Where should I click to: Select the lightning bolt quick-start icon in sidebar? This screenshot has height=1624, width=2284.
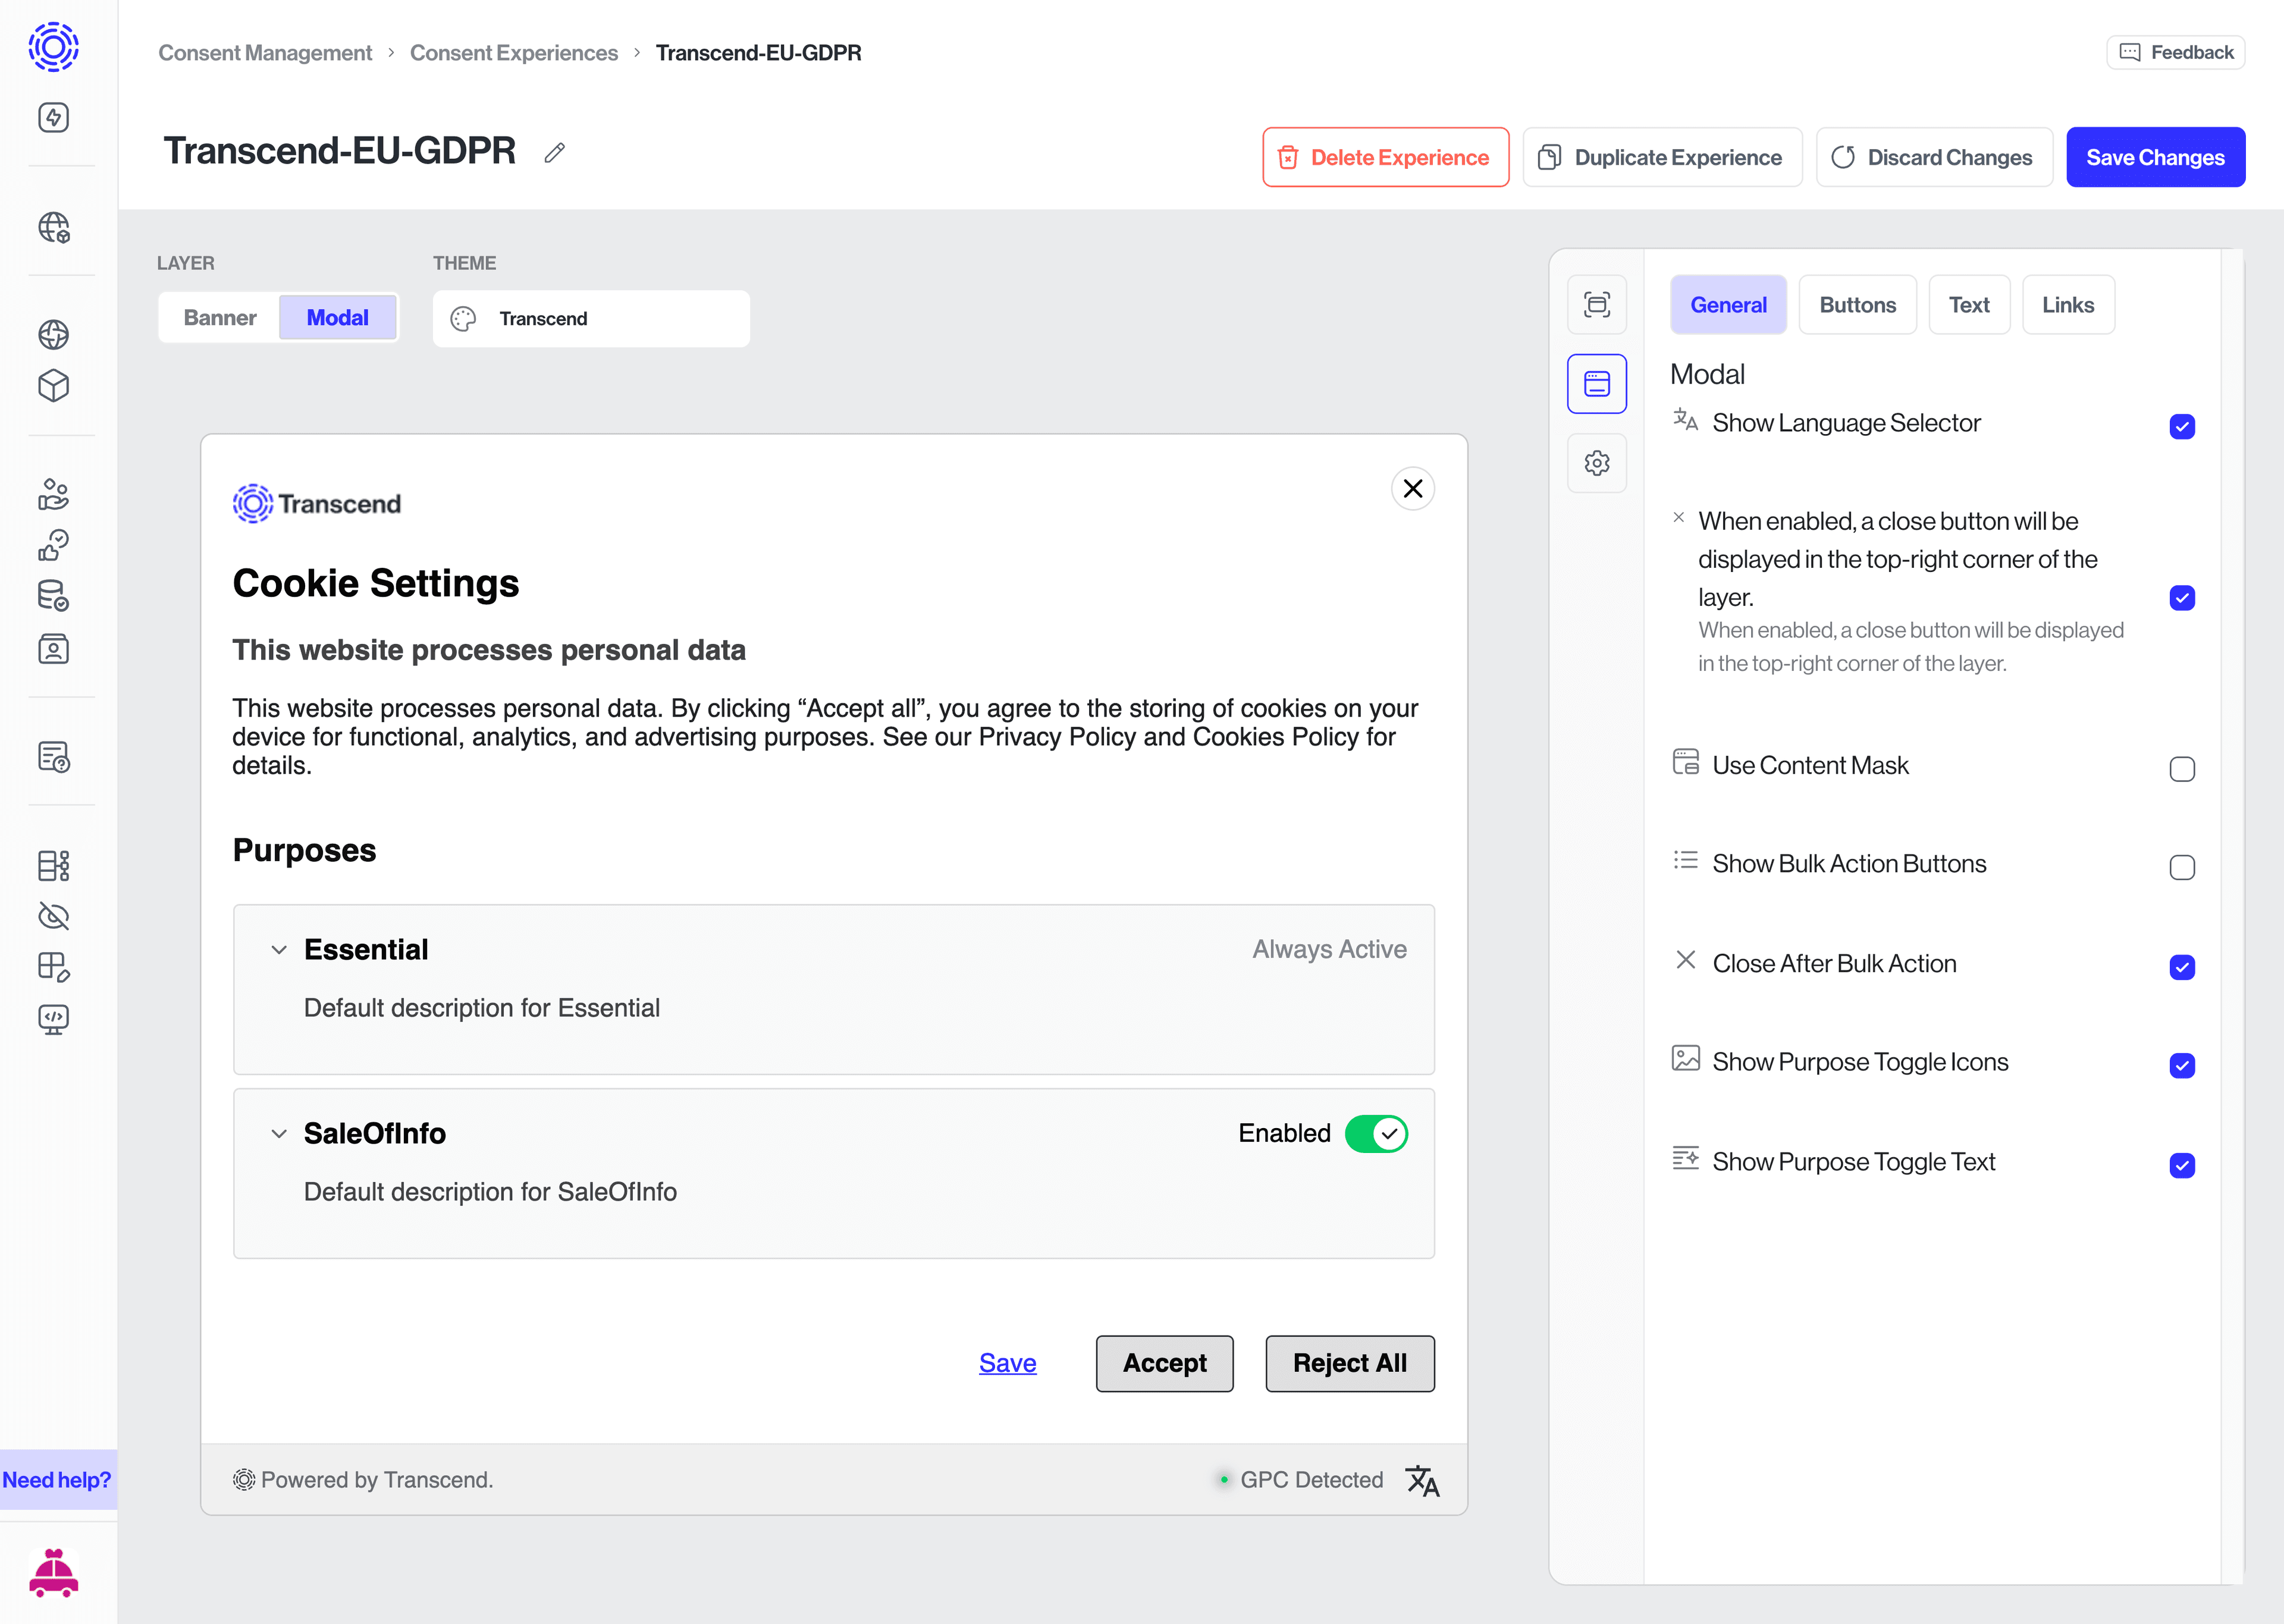pos(52,117)
